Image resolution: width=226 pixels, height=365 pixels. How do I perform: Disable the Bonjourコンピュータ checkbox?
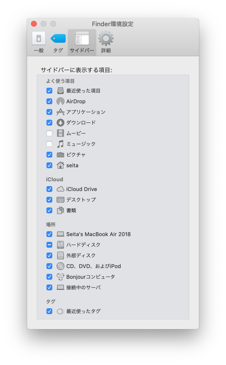point(49,277)
